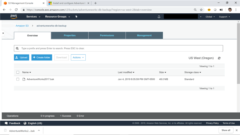The image size is (240, 135).
Task: Click the page vertical scrollbar
Action: 238,54
